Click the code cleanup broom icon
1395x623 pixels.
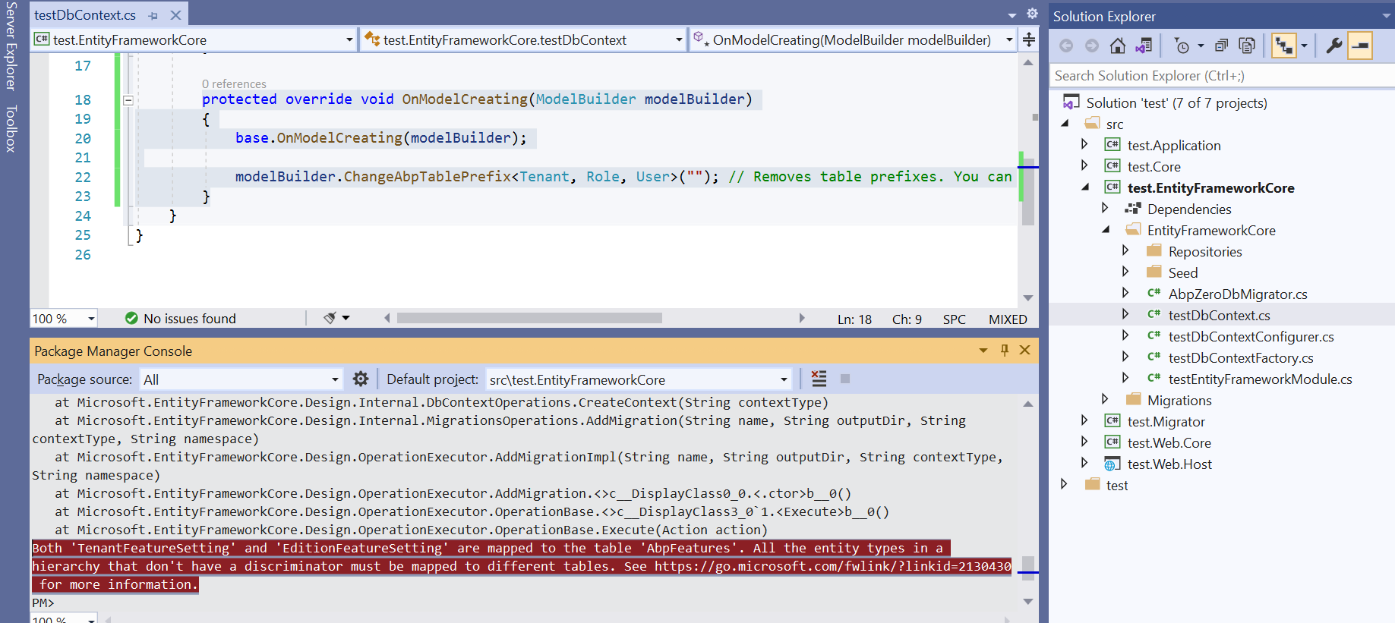tap(330, 318)
